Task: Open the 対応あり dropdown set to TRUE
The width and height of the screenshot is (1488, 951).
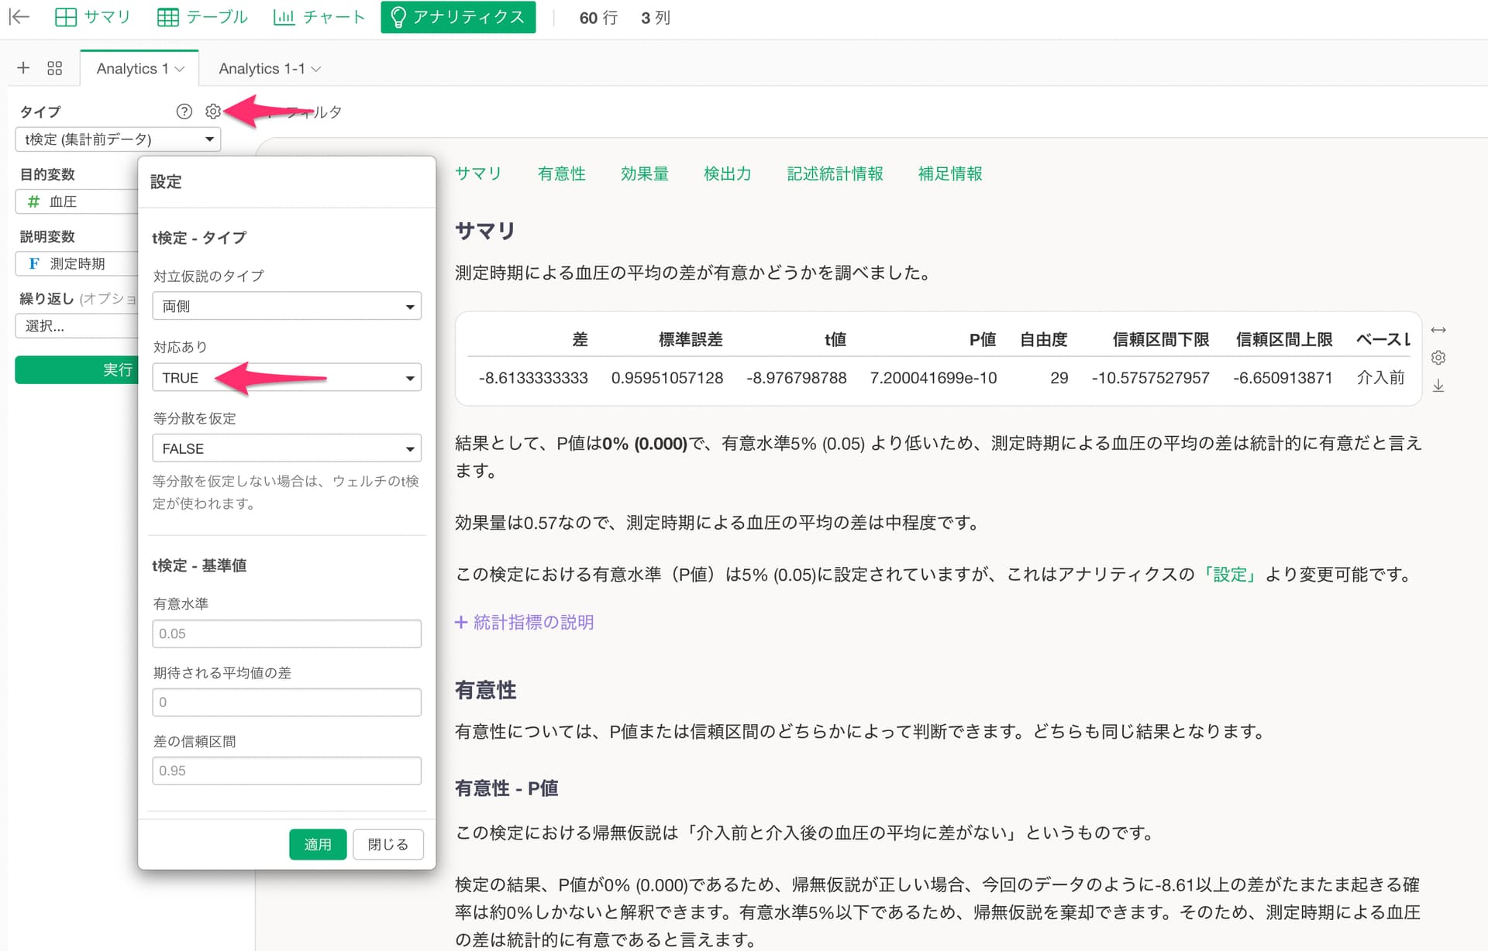Action: click(x=286, y=378)
